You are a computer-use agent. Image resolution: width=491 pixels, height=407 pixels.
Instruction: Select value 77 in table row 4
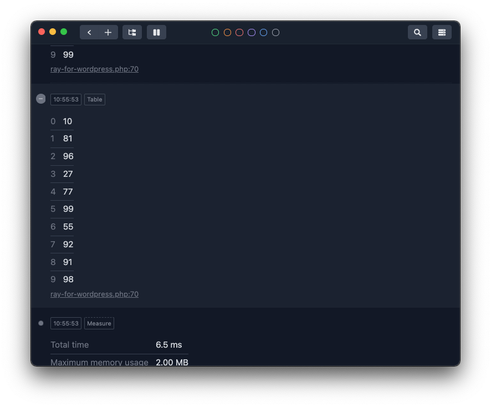point(68,191)
